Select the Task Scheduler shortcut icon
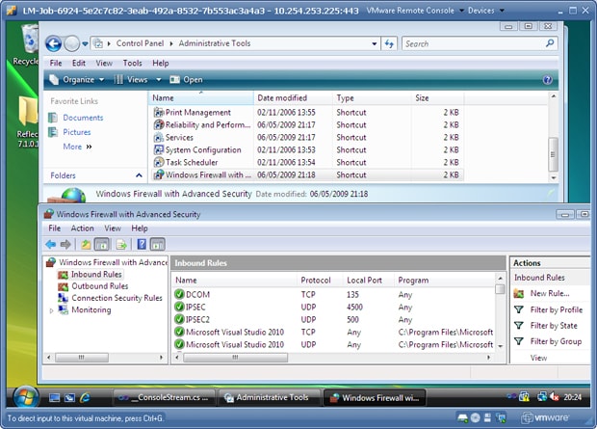This screenshot has width=597, height=429. click(158, 162)
